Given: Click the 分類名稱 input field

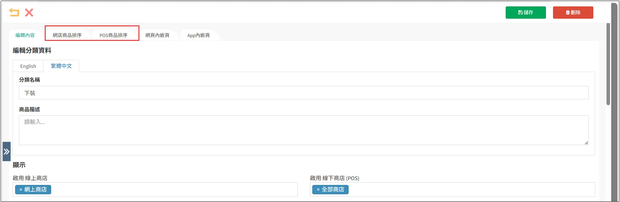Looking at the screenshot, I should click(x=304, y=93).
